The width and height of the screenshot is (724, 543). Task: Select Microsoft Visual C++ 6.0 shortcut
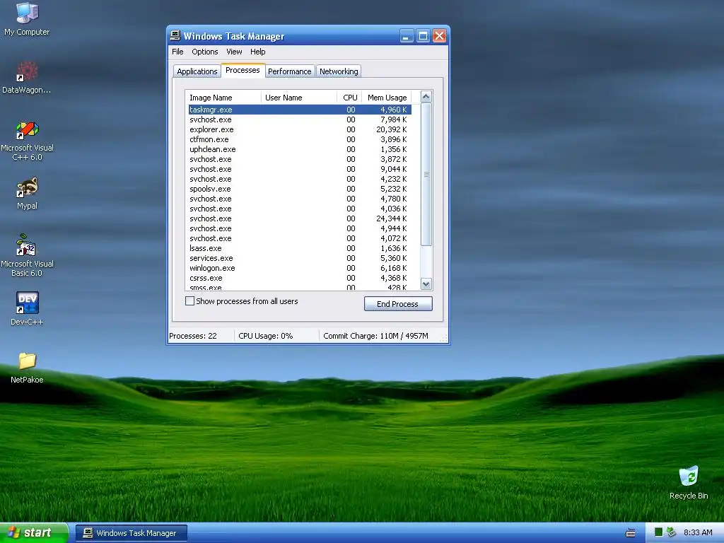[27, 141]
